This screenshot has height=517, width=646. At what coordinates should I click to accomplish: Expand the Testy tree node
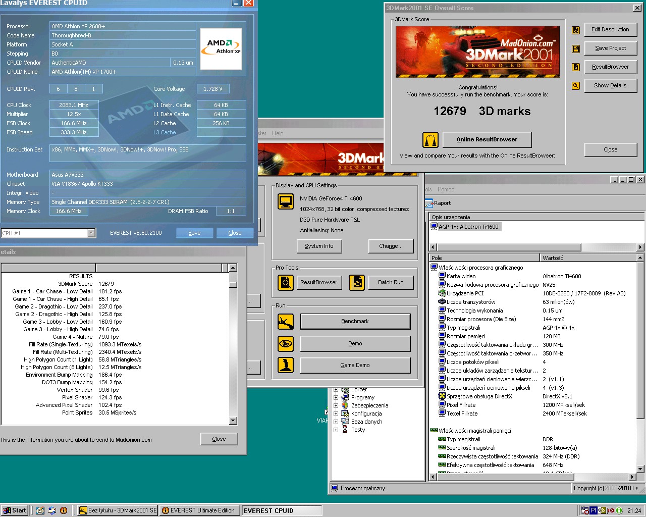click(336, 430)
